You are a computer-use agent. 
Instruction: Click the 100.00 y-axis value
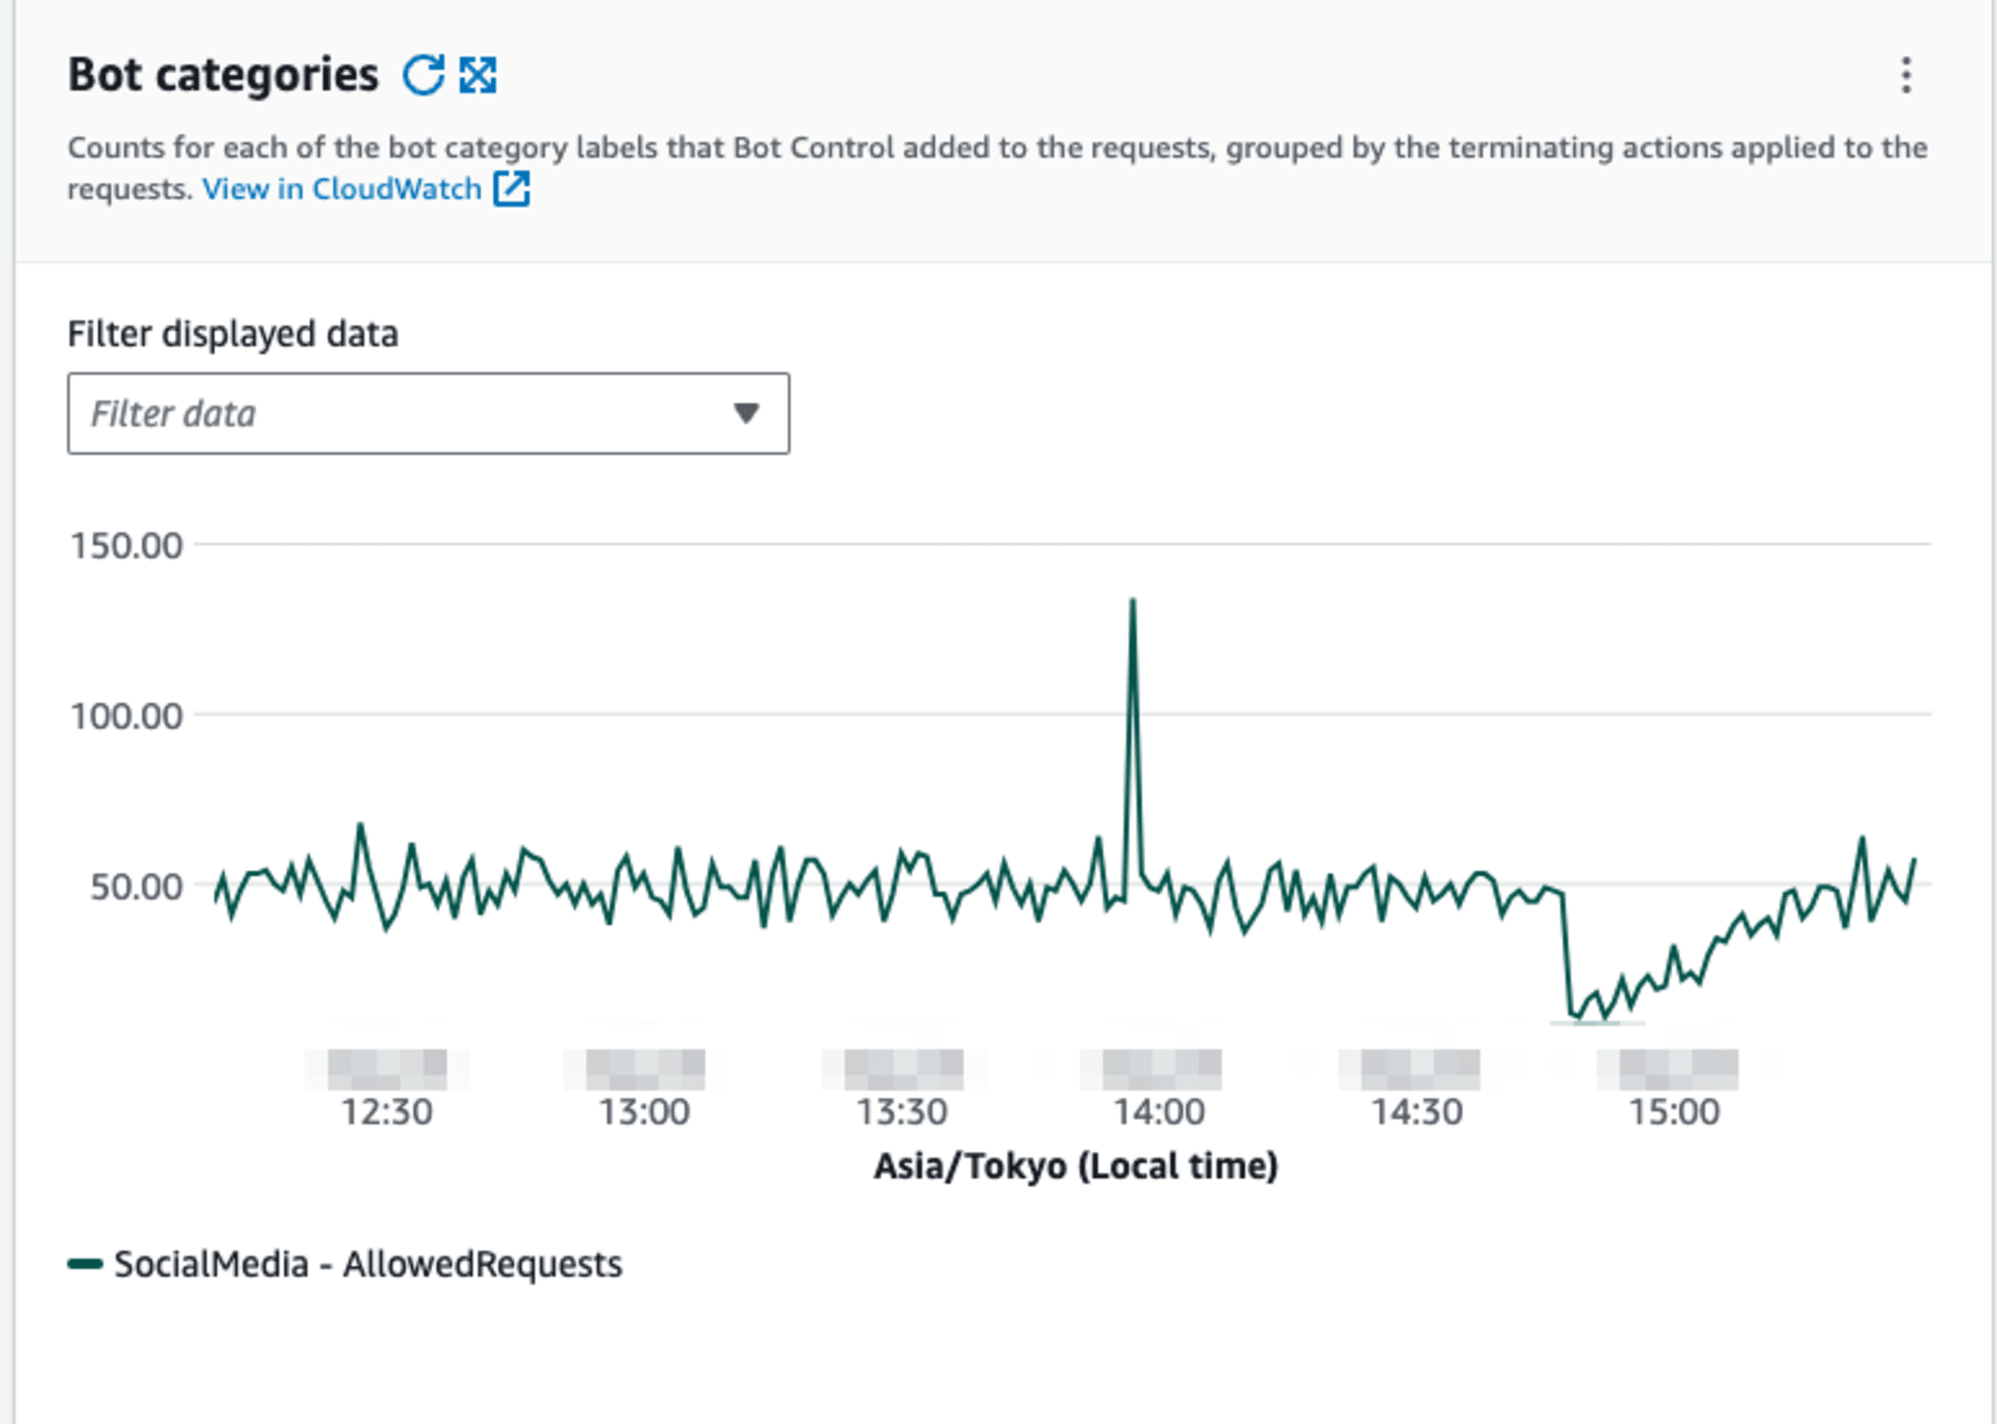click(127, 716)
